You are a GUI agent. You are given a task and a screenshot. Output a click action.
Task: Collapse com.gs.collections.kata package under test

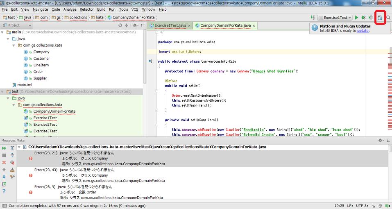tap(14, 105)
